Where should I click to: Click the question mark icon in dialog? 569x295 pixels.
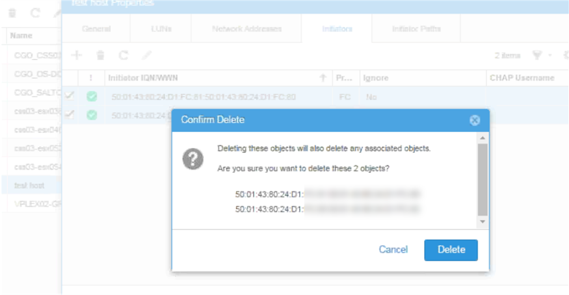[x=192, y=159]
